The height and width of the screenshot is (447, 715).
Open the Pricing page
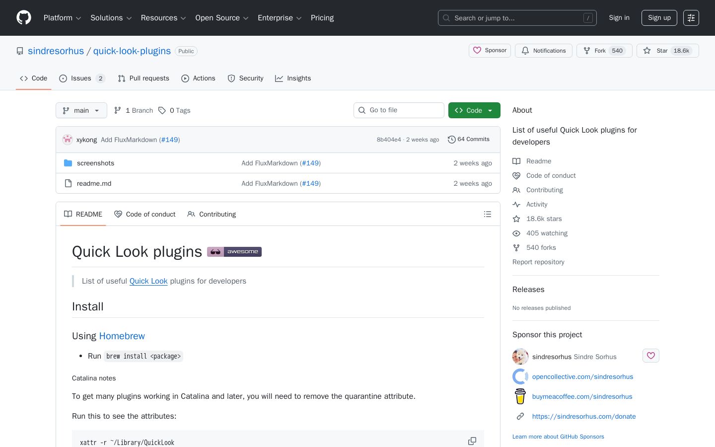pyautogui.click(x=322, y=18)
